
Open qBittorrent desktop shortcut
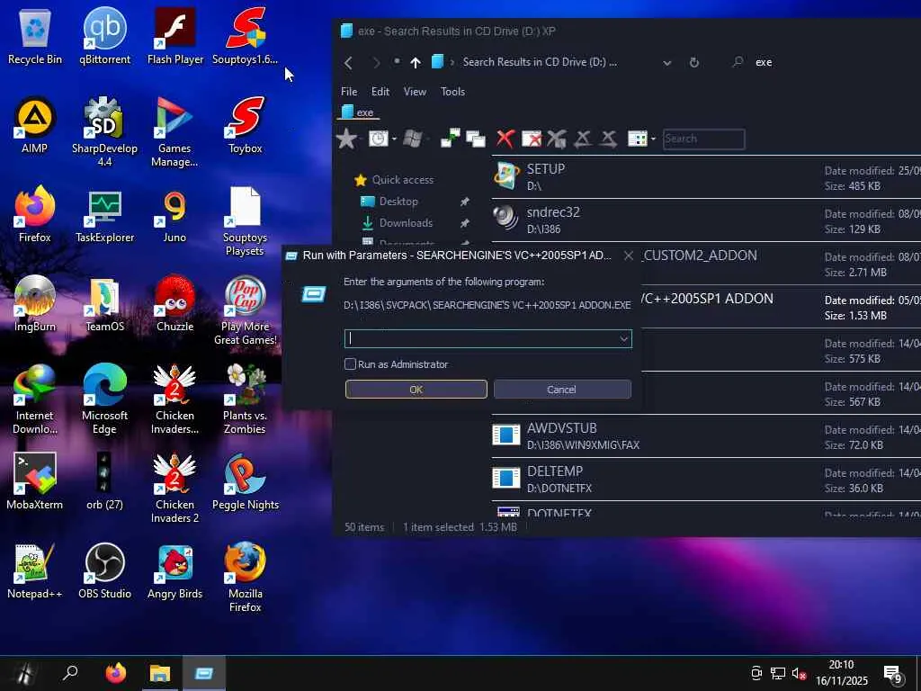104,36
